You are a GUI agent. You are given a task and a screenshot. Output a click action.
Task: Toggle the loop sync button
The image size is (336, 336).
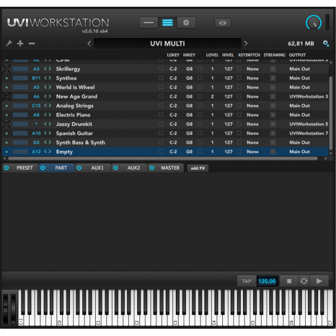pyautogui.click(x=304, y=281)
